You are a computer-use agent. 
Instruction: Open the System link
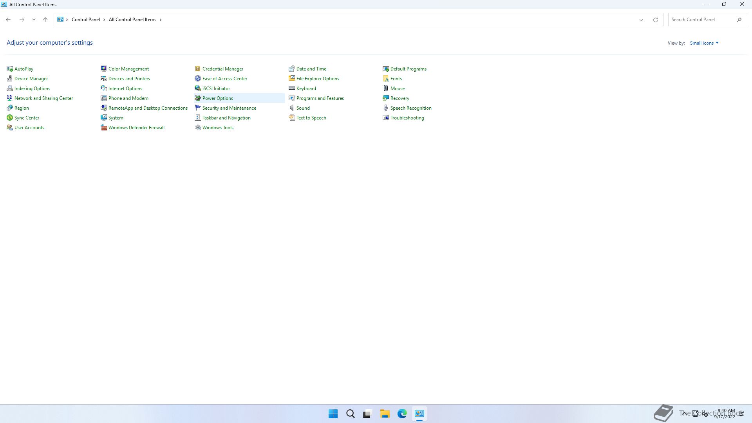(116, 118)
